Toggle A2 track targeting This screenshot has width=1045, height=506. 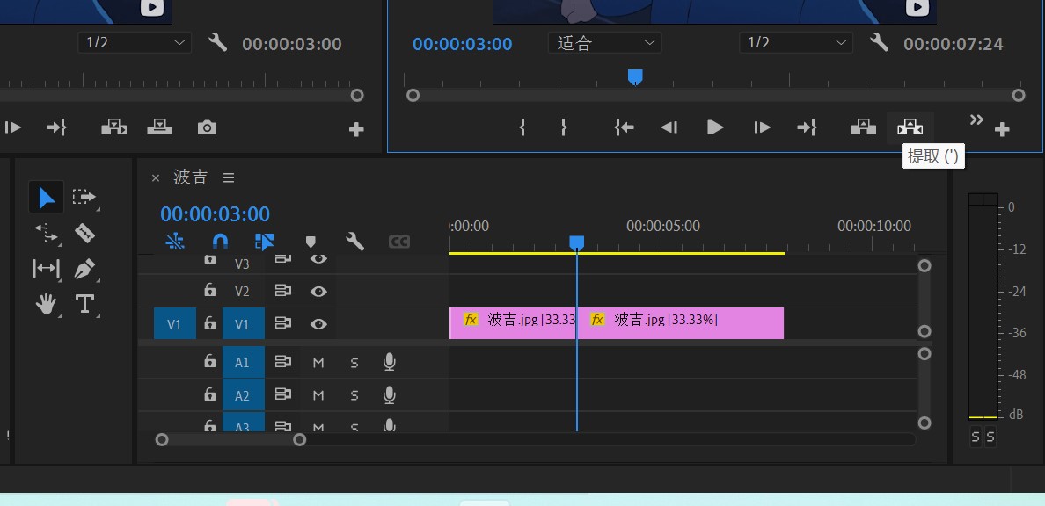(x=244, y=395)
